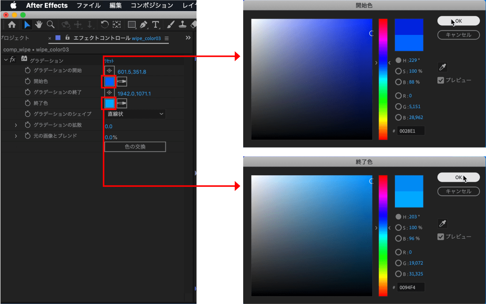Select the Pan camera tool

click(78, 25)
